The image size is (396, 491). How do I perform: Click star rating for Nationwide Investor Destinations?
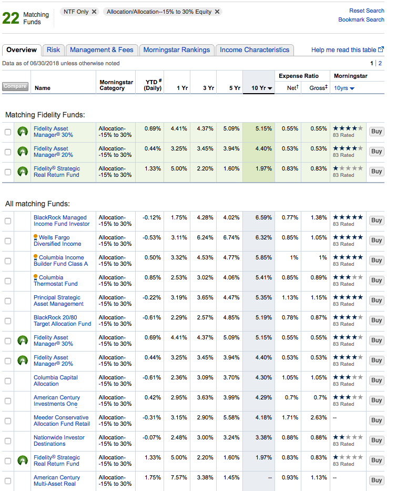click(x=348, y=437)
